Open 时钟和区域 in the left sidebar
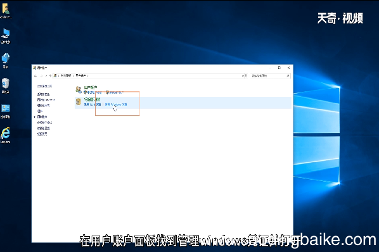Screen dimensions: 379x252 tap(43, 128)
